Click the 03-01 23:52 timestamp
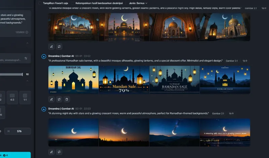The width and height of the screenshot is (269, 158). coord(83,56)
